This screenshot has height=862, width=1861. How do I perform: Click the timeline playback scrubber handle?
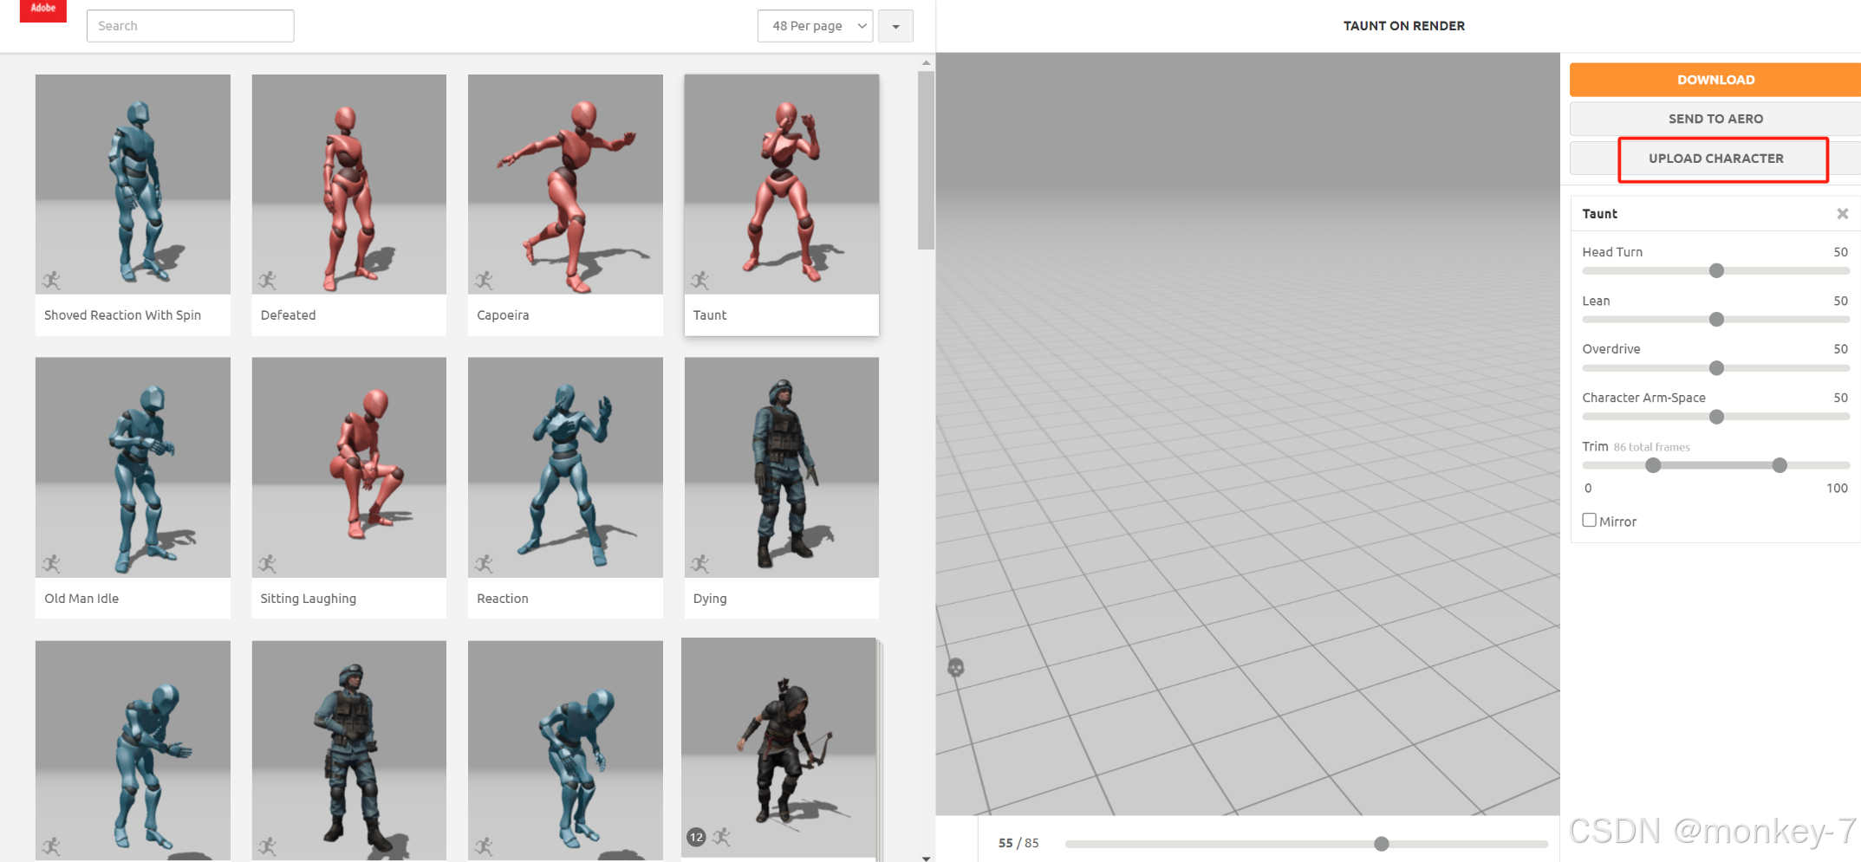pyautogui.click(x=1382, y=844)
